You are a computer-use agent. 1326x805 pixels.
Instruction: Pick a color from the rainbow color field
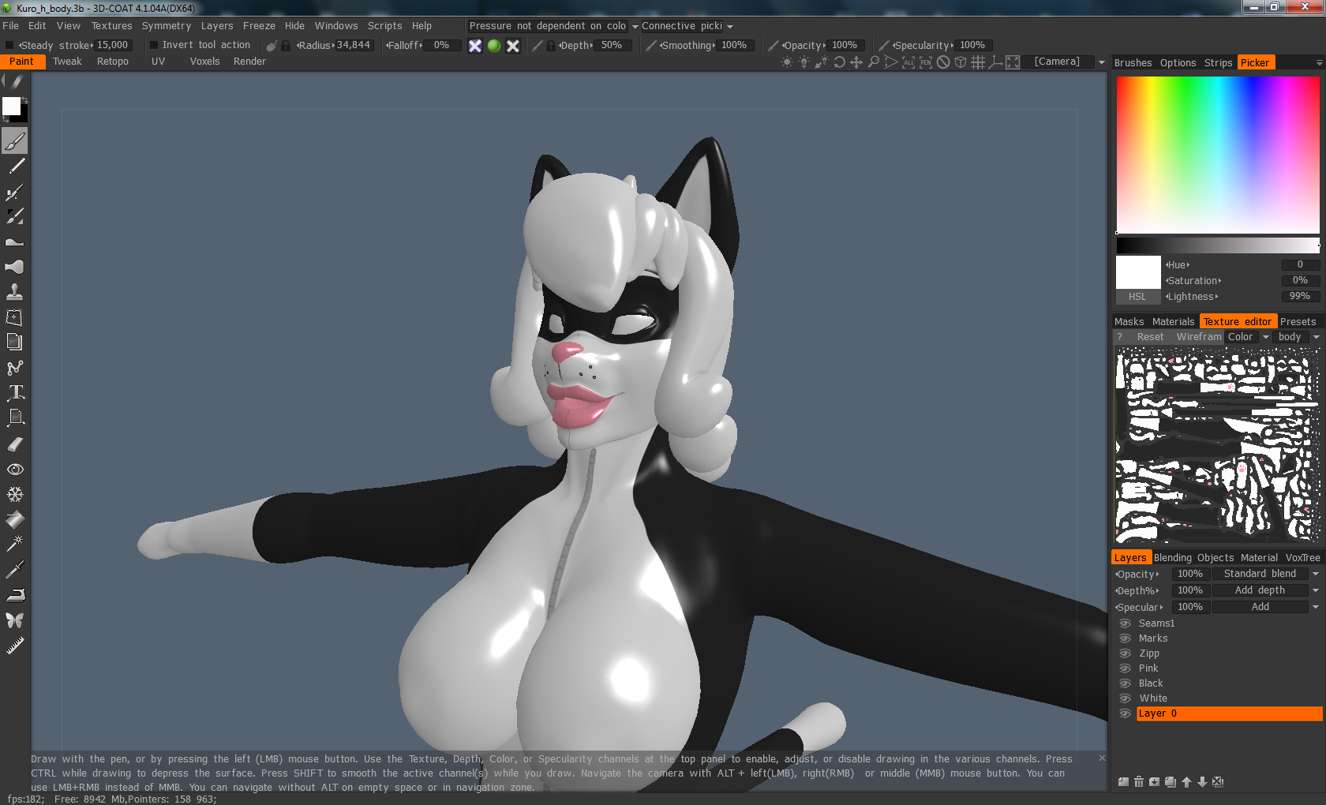[1218, 155]
